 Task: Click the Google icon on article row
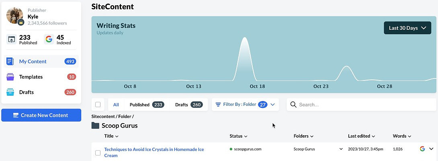pyautogui.click(x=422, y=149)
